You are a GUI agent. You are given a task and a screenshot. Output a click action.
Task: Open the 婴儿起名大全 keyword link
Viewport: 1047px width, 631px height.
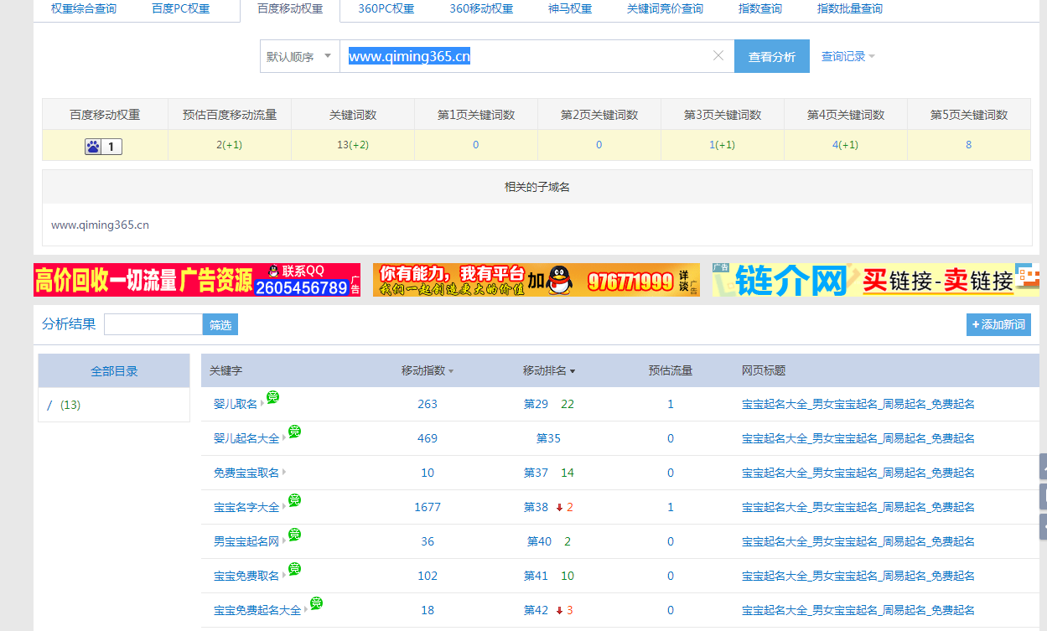246,438
